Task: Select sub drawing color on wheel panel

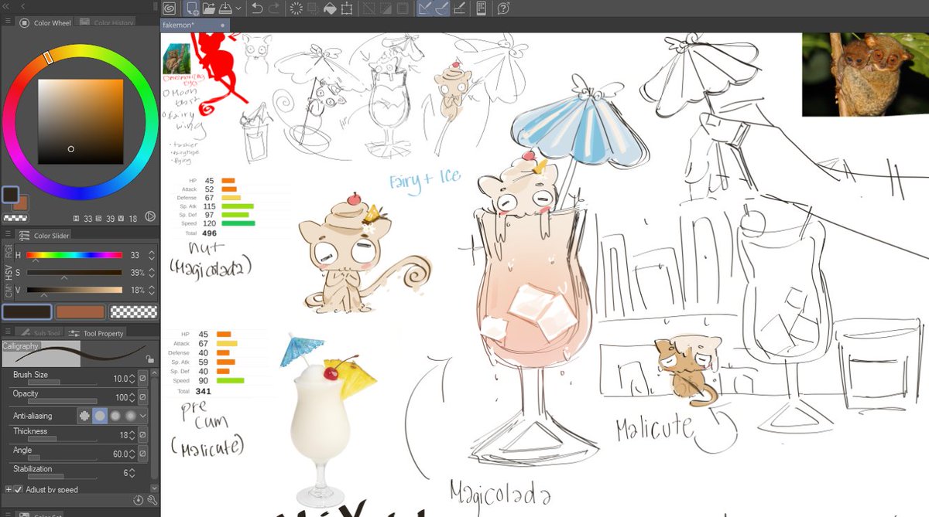Action: [x=22, y=204]
